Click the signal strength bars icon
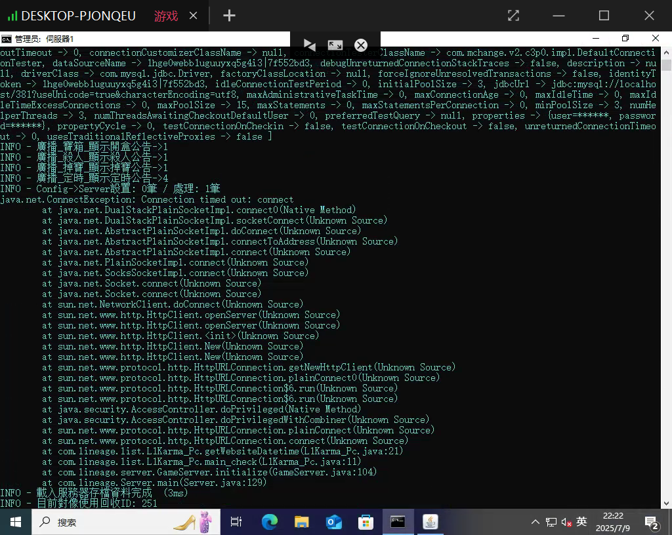This screenshot has width=672, height=535. [x=12, y=16]
